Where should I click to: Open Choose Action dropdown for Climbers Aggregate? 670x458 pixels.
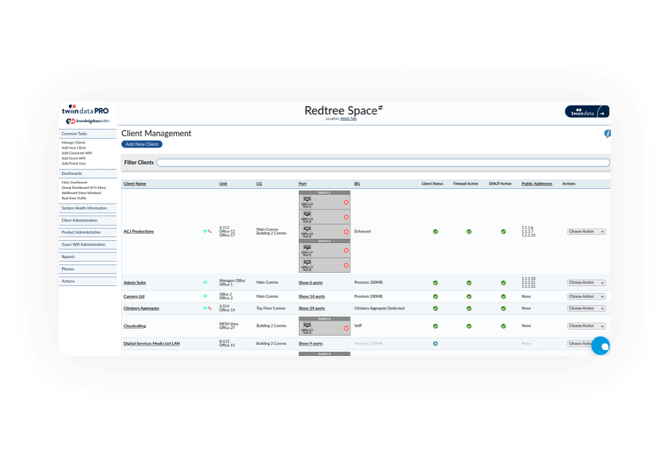586,309
